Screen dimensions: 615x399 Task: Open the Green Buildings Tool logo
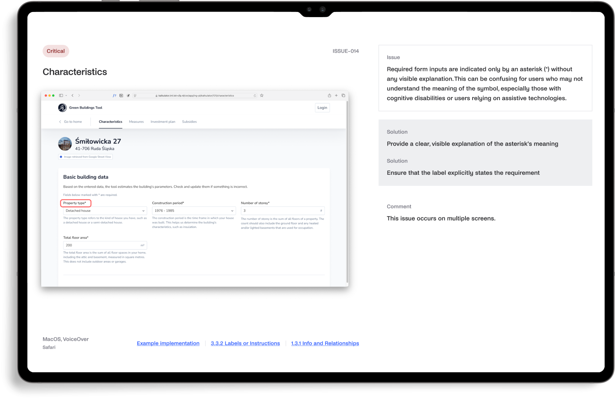pos(62,108)
